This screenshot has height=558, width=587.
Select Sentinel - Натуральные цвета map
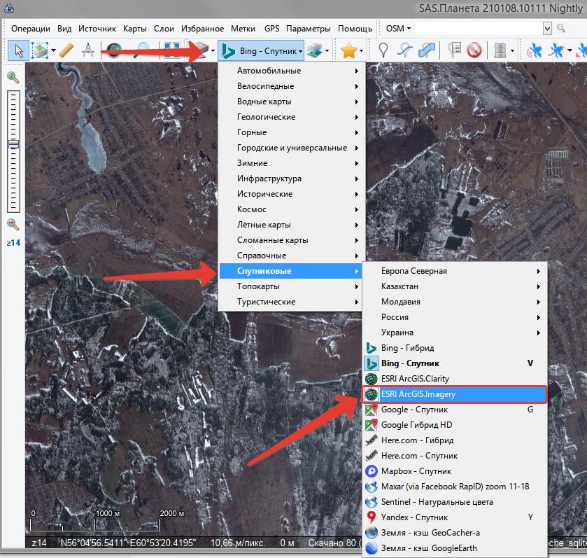coord(455,502)
